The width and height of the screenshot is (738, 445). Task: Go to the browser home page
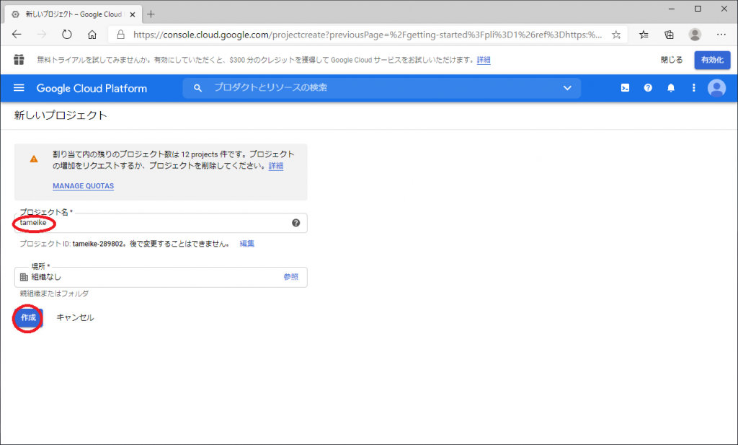(x=92, y=34)
